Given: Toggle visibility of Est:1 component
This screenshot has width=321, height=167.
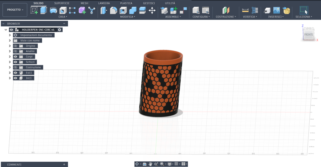Looking at the screenshot, I should pos(15,73).
